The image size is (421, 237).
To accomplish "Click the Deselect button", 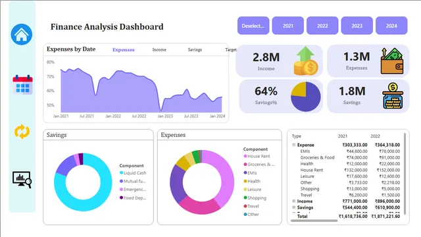I will (x=253, y=26).
